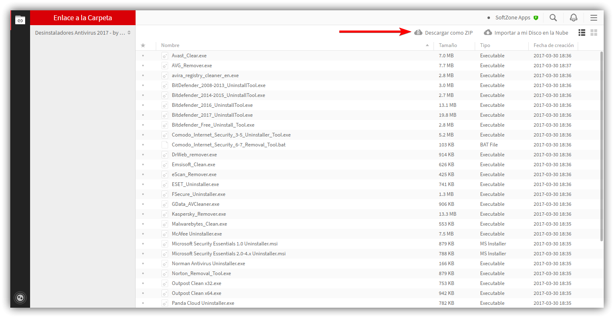The height and width of the screenshot is (318, 614).
Task: Select Microsoft Security Essentials 2.0-4.x Uninstaller.msi
Action: tap(229, 254)
